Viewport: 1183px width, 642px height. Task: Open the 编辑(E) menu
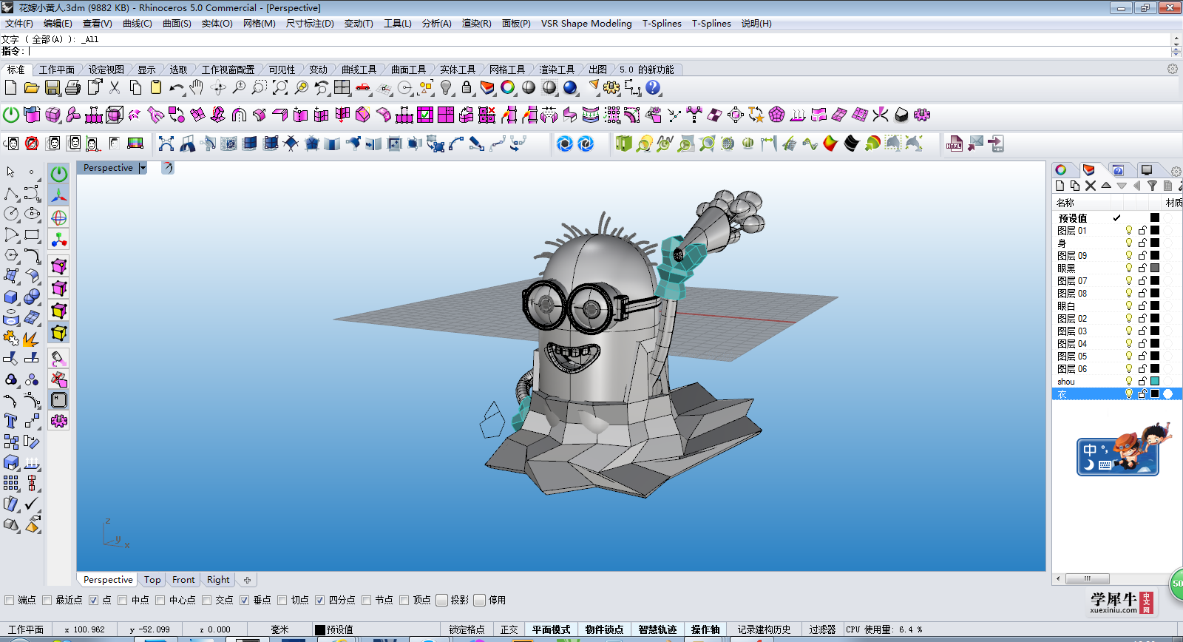58,24
